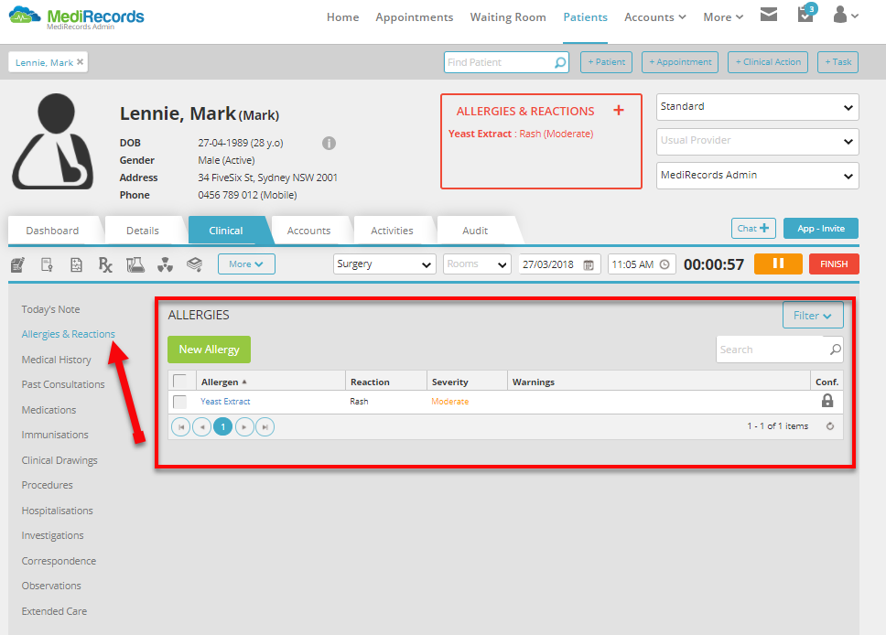Viewport: 886px width, 635px height.
Task: Open the radiology imaging request icon
Action: [165, 264]
